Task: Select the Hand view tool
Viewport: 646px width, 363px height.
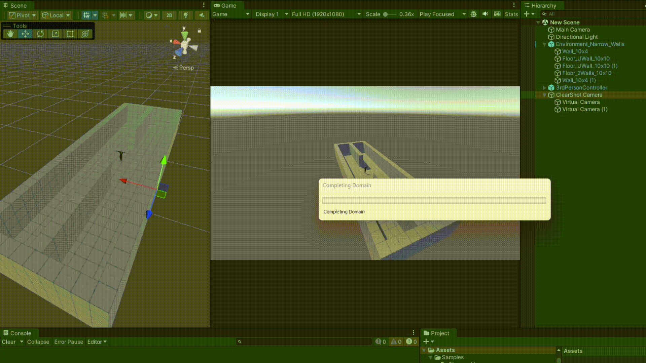Action: click(x=10, y=34)
